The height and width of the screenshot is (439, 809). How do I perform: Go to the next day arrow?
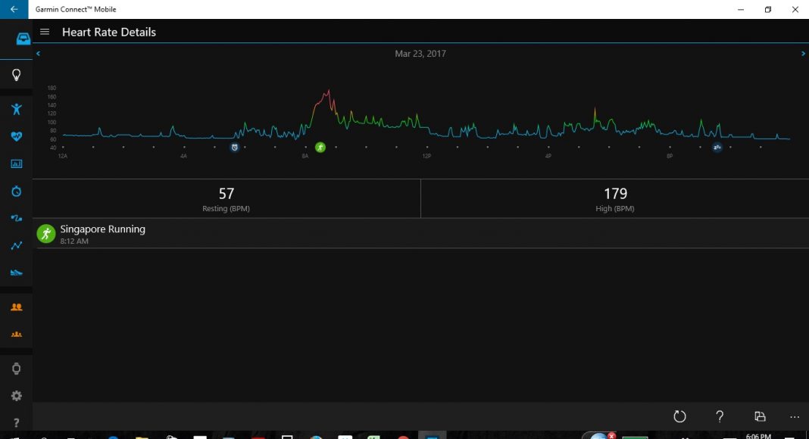pos(803,53)
